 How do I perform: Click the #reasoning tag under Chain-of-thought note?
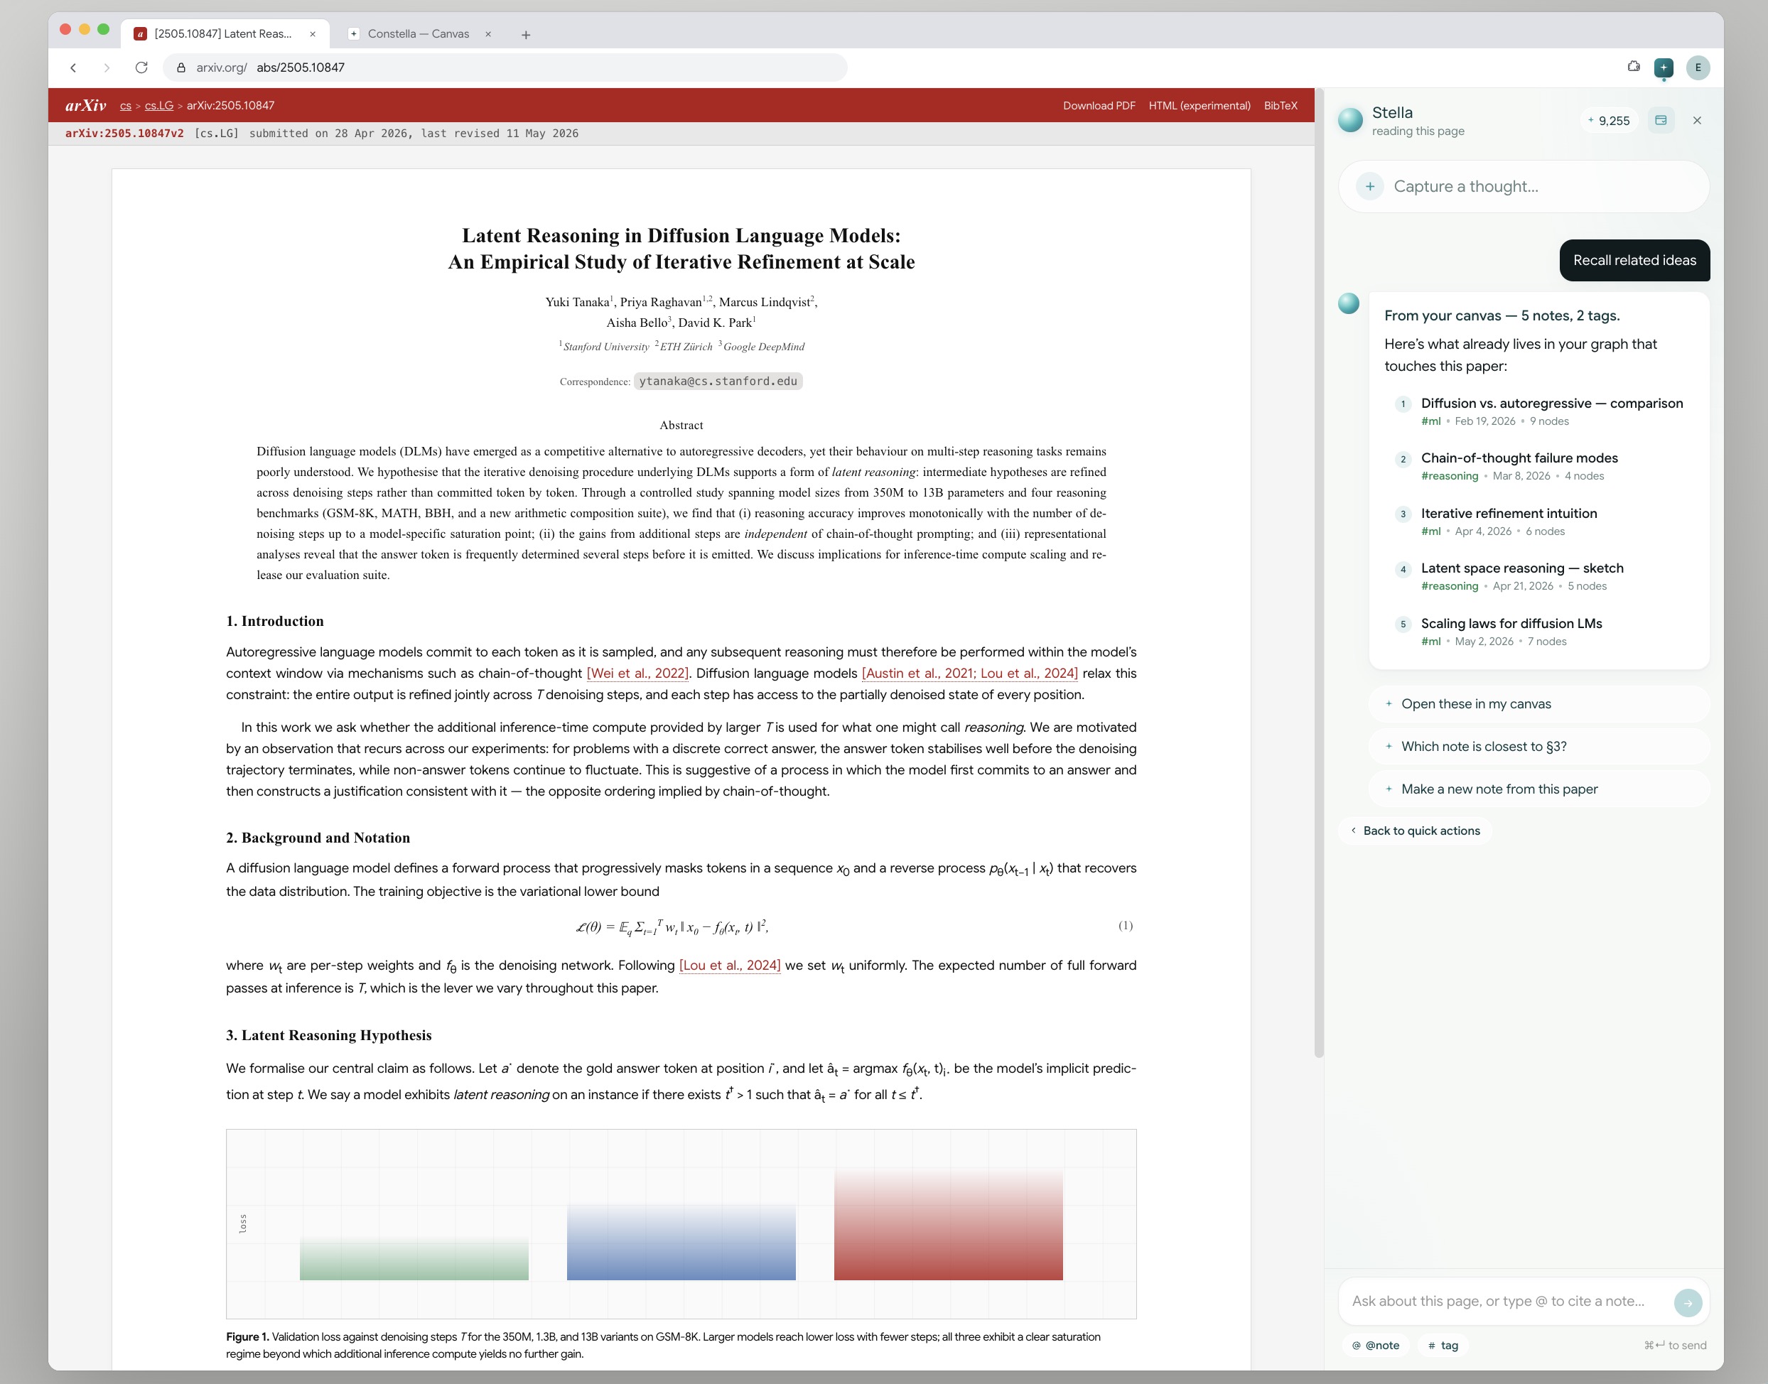(1449, 477)
